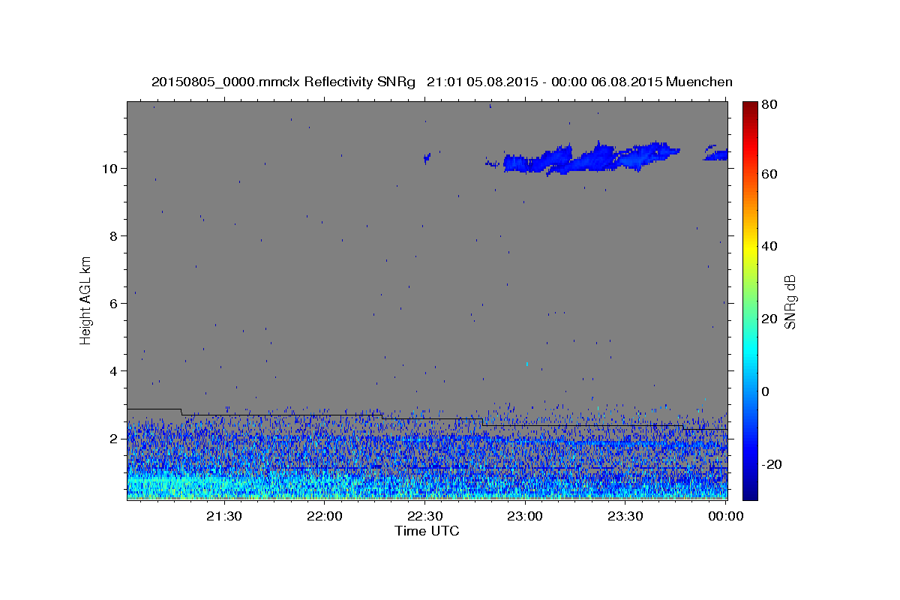
Task: Click the 'Time UTC' axis label
Action: point(427,531)
